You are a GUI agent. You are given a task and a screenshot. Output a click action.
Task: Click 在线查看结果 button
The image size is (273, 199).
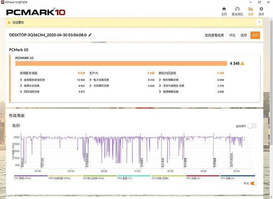click(214, 35)
